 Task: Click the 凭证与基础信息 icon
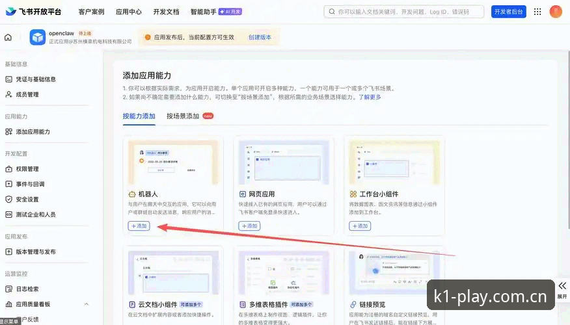click(x=8, y=79)
